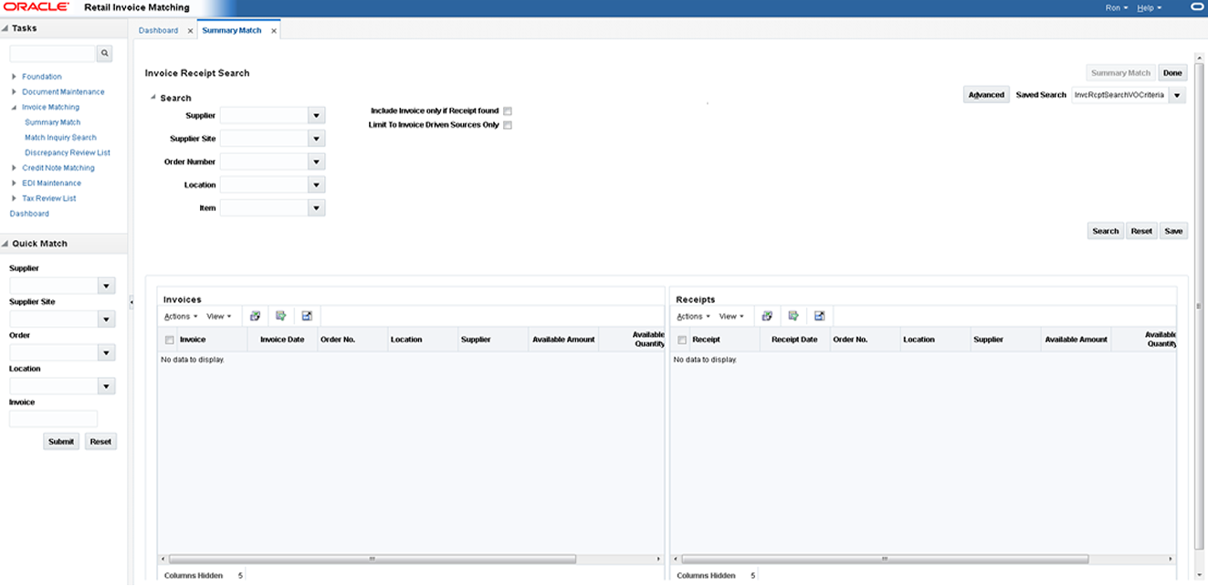
Task: Click the Search button
Action: click(x=1106, y=231)
